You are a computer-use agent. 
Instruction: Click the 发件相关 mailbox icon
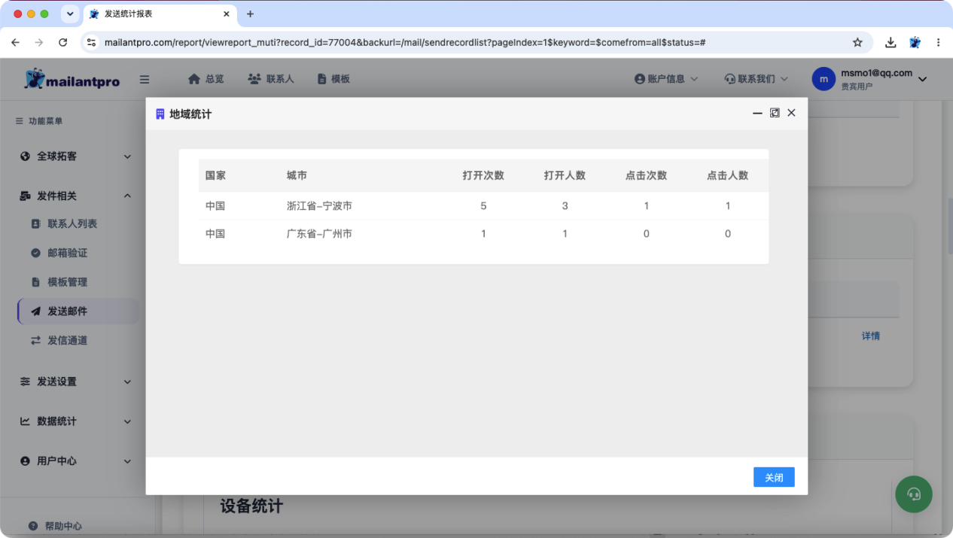pyautogui.click(x=25, y=196)
